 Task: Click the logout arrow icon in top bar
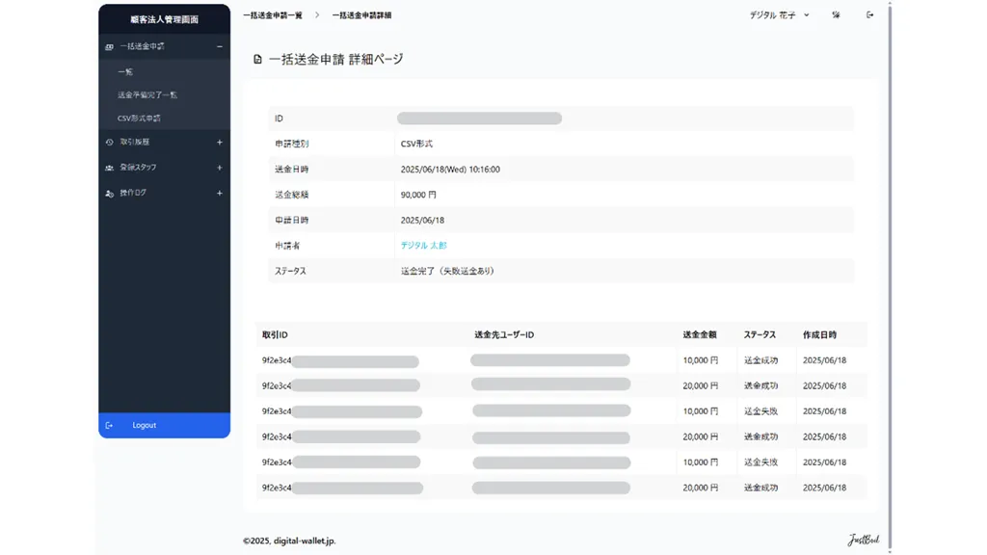870,14
